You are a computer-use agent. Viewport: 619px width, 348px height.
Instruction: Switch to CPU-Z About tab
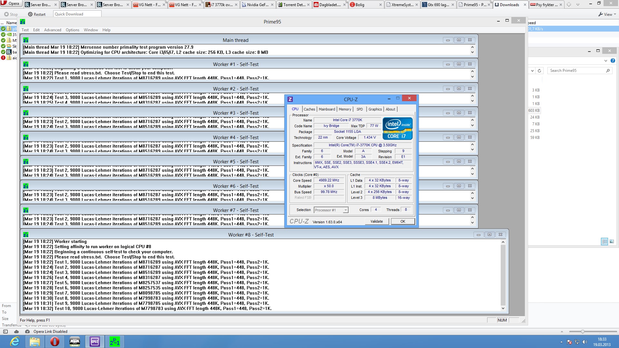coord(390,109)
